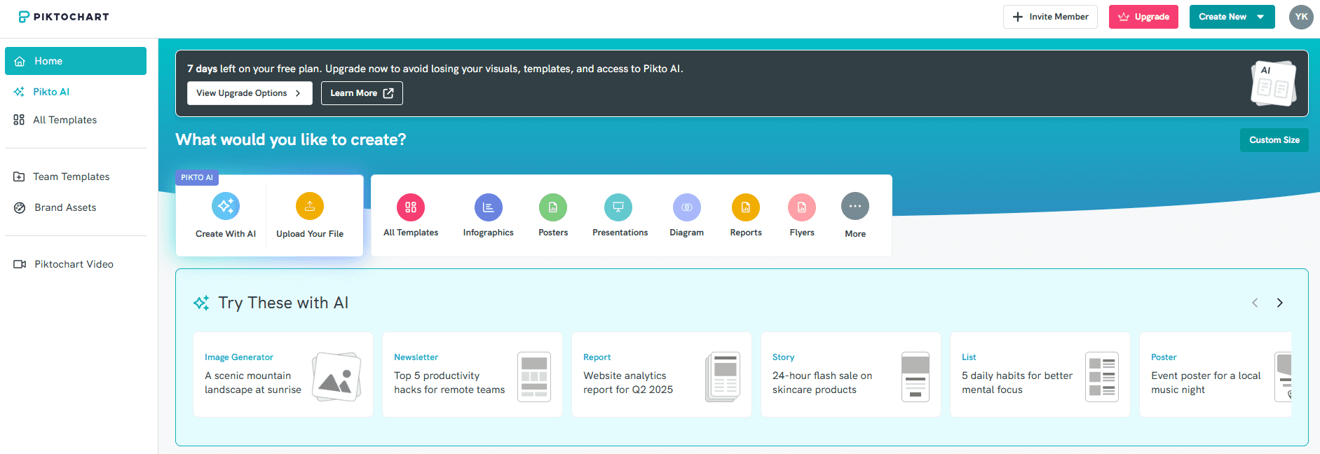This screenshot has width=1320, height=454.
Task: Open the YK account avatar menu
Action: (1301, 17)
